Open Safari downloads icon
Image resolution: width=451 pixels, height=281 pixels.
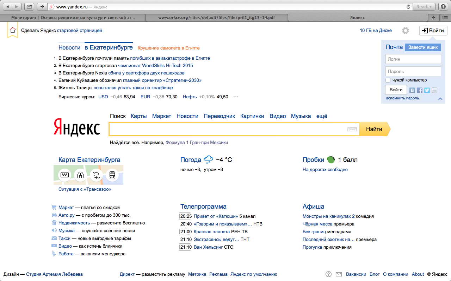(x=443, y=6)
